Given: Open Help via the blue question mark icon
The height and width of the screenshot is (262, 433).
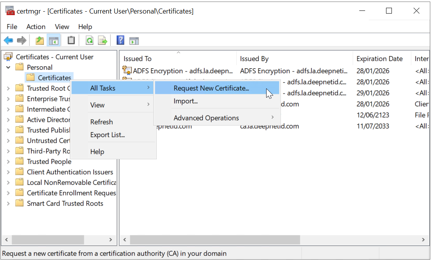Looking at the screenshot, I should (120, 40).
